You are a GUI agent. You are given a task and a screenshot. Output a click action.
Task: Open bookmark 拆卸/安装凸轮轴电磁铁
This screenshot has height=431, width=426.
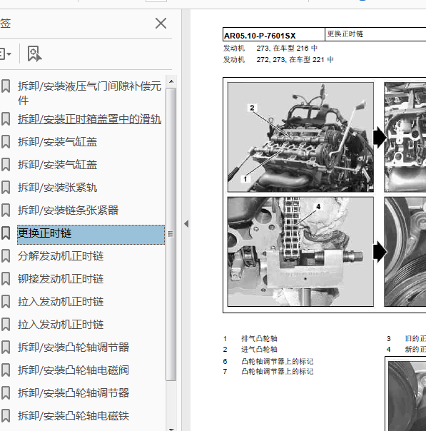click(x=73, y=415)
